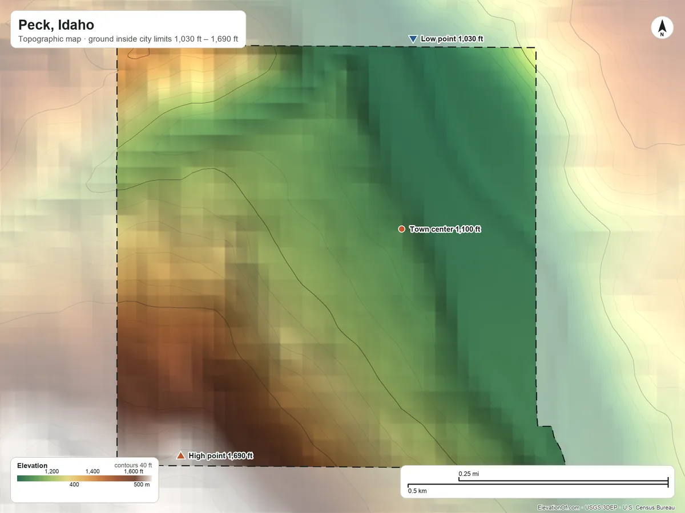Click the "0.5 km" scale bar label
The width and height of the screenshot is (685, 513).
pyautogui.click(x=417, y=491)
